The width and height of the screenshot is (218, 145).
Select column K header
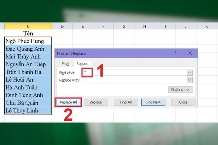(x=207, y=26)
